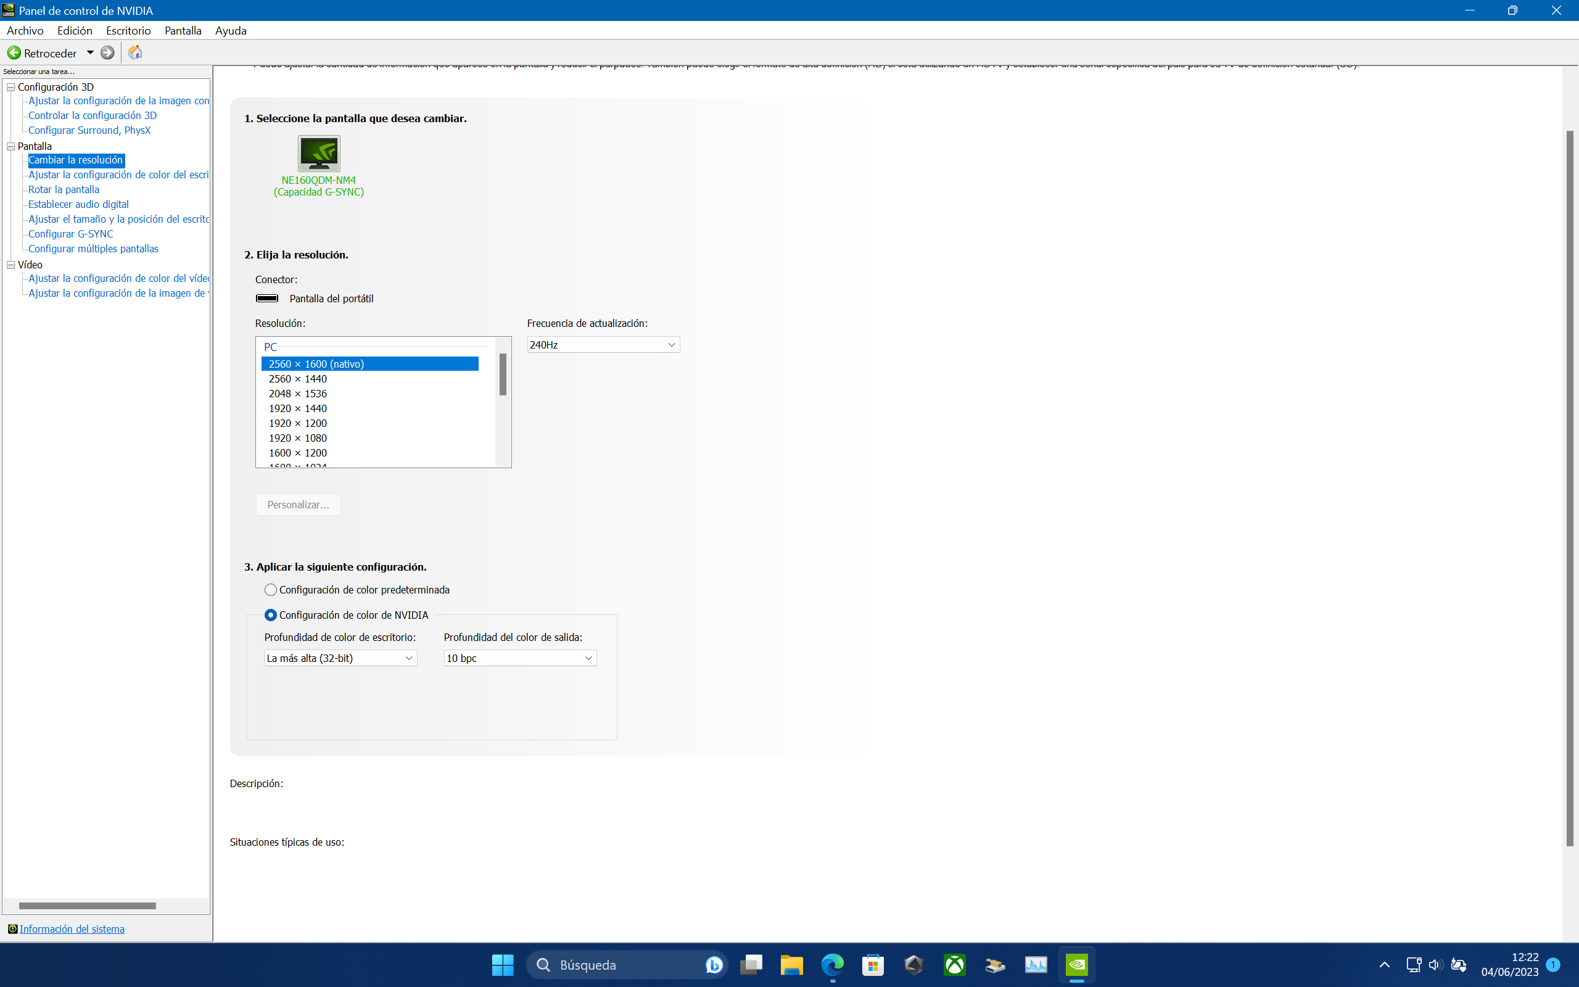This screenshot has height=987, width=1579.
Task: Click the resolution list scrollbar thumb
Action: (x=503, y=374)
